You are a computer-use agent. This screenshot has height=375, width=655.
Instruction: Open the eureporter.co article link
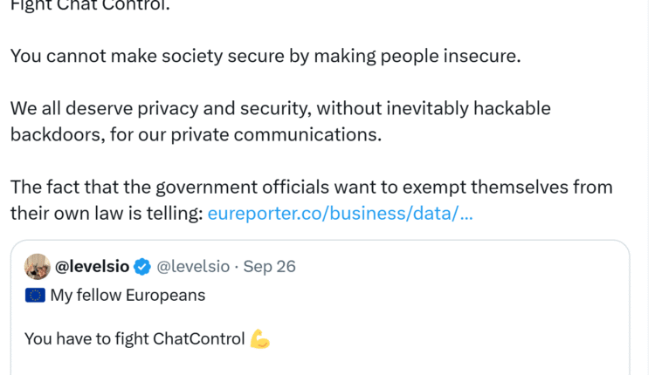coord(340,213)
